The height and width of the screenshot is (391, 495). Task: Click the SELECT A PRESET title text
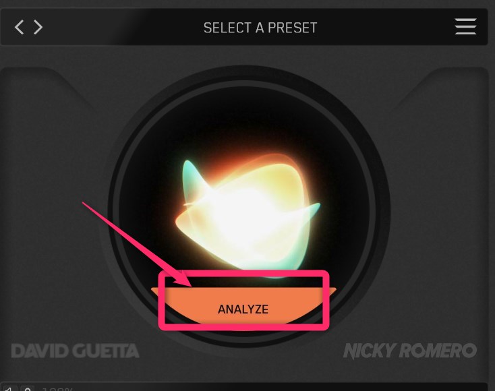(260, 28)
